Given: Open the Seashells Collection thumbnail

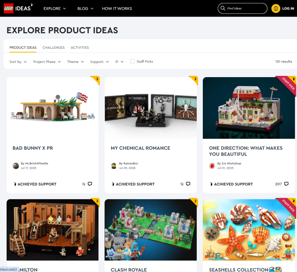Looking at the screenshot, I should 249,230.
